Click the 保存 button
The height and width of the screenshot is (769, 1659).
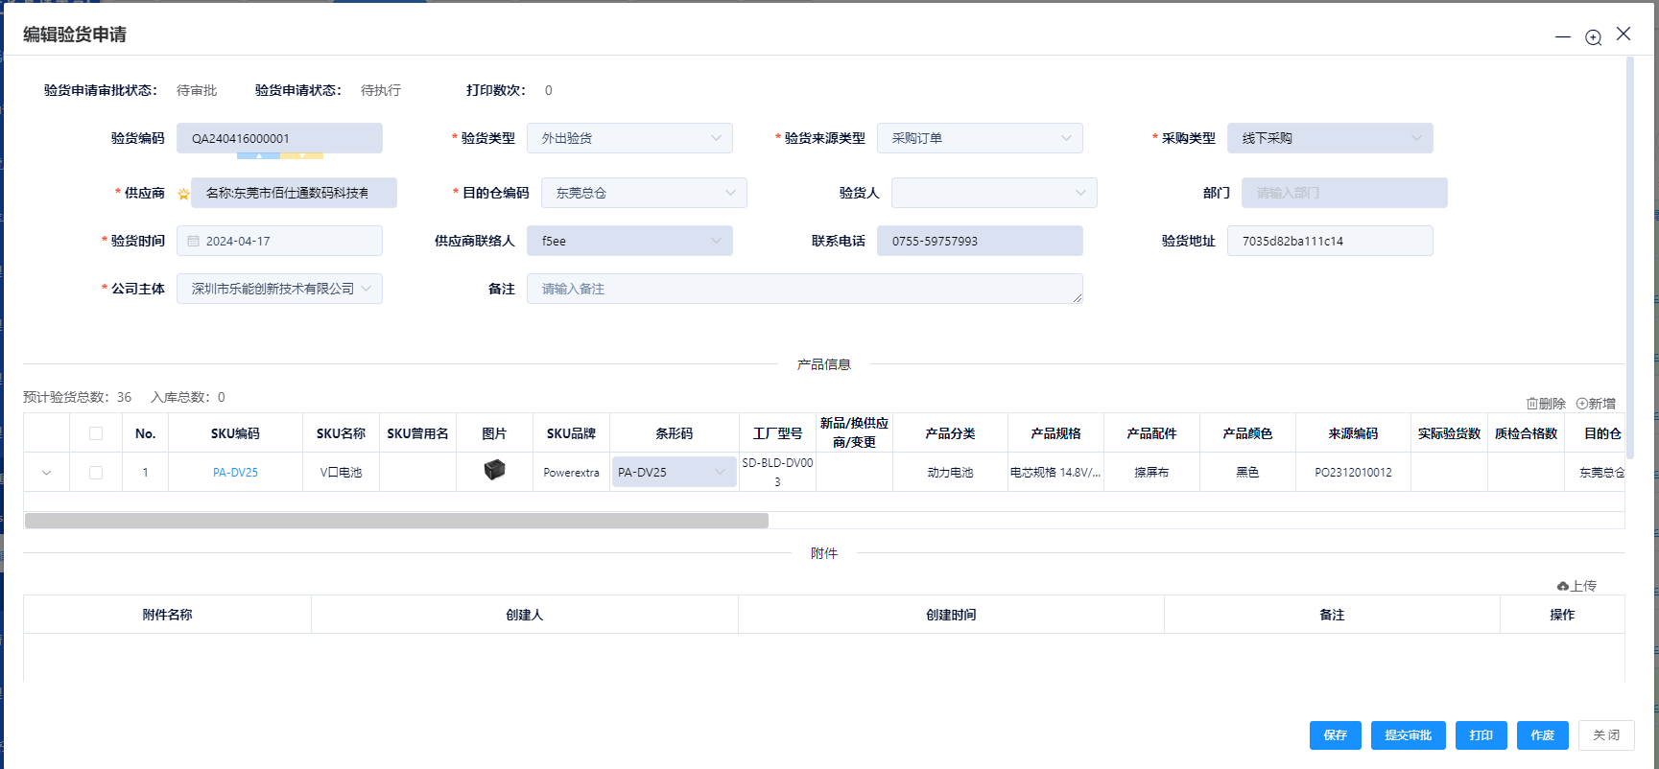(x=1335, y=735)
